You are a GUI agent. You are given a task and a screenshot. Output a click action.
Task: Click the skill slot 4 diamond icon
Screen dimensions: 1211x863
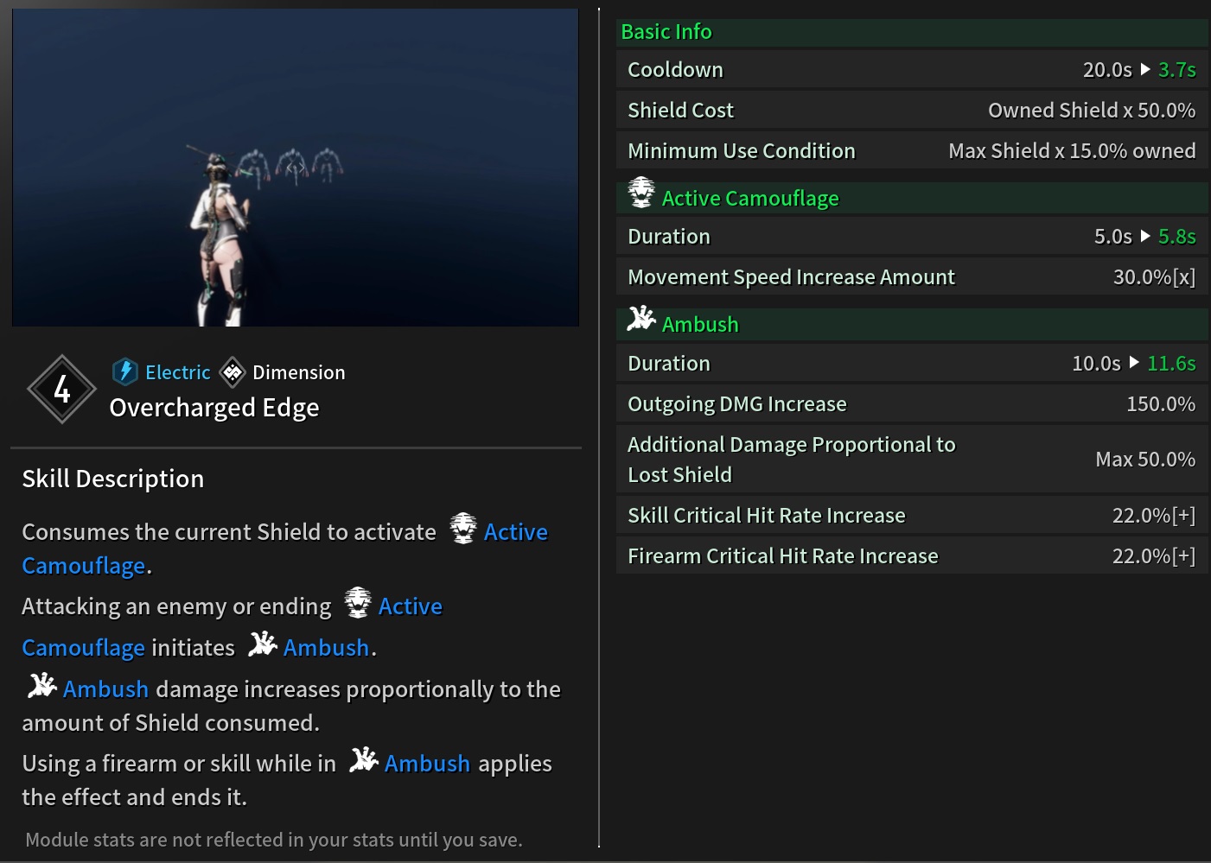click(61, 389)
